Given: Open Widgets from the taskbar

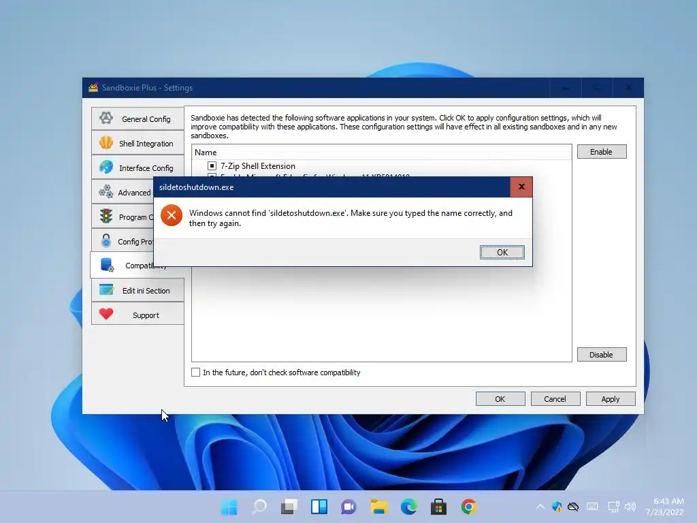Looking at the screenshot, I should point(319,507).
